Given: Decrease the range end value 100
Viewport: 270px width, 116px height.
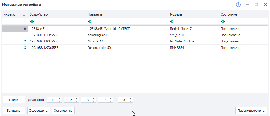Looking at the screenshot, I should point(131,101).
